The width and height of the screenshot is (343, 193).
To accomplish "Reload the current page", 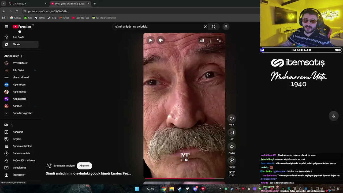I will [17, 11].
